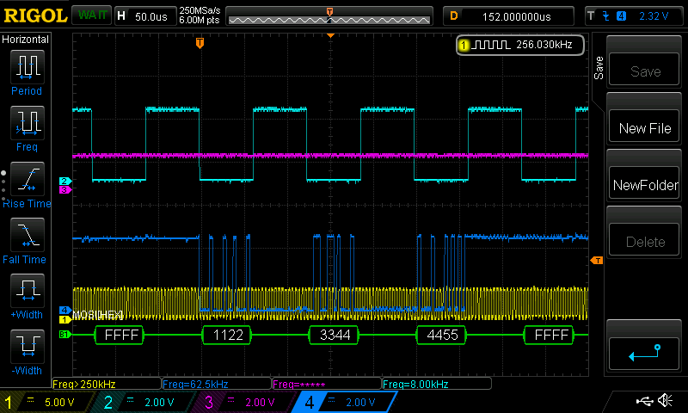This screenshot has height=413, width=688.
Task: Select the -Width measurement icon
Action: click(x=27, y=346)
